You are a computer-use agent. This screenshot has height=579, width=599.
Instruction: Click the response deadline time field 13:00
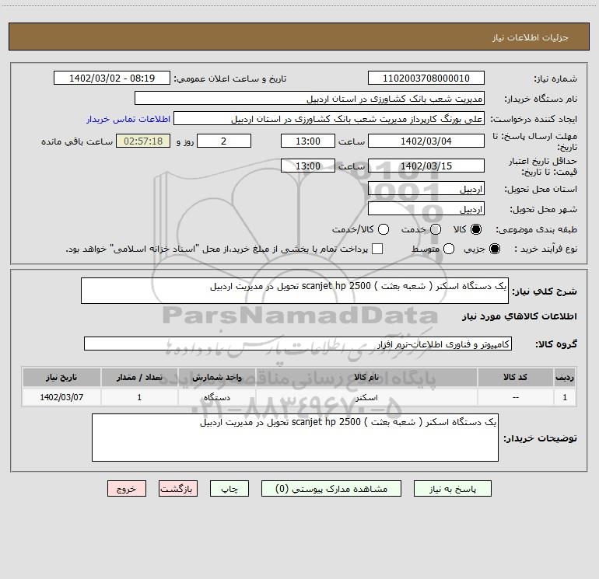tap(308, 141)
